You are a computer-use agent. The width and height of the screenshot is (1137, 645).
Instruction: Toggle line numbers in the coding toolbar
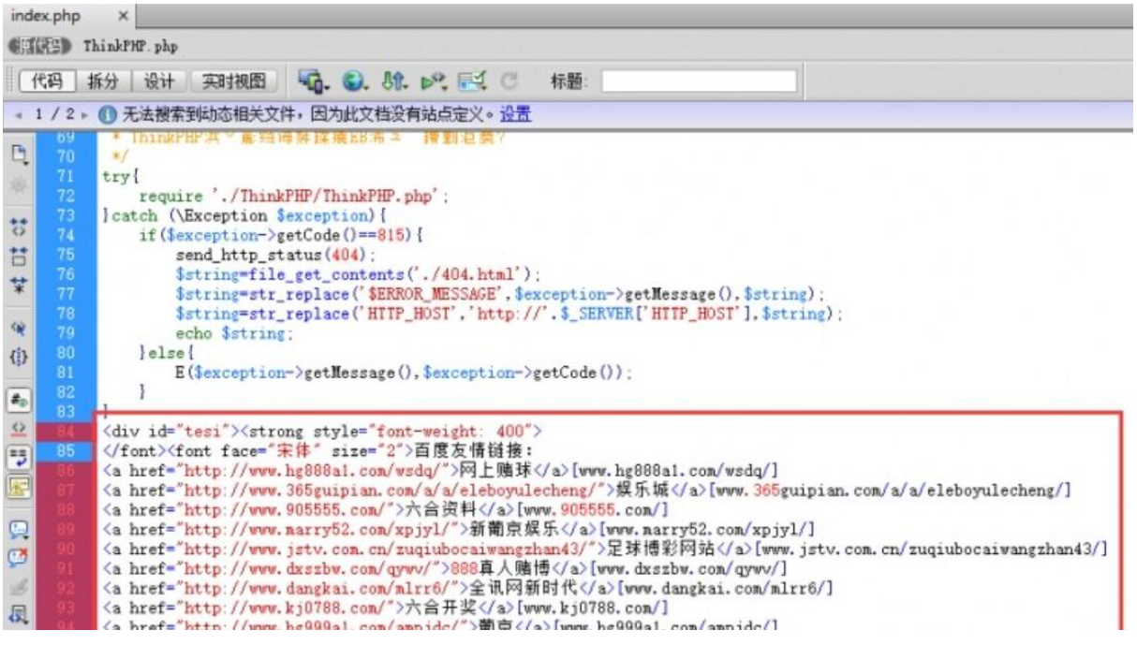[x=17, y=400]
